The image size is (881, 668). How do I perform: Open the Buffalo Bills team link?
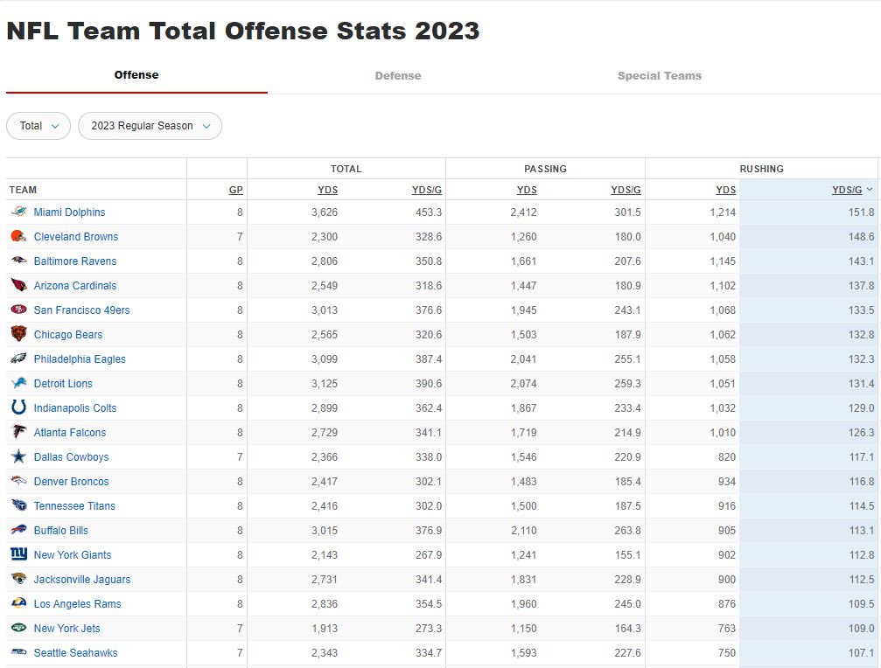pyautogui.click(x=60, y=531)
